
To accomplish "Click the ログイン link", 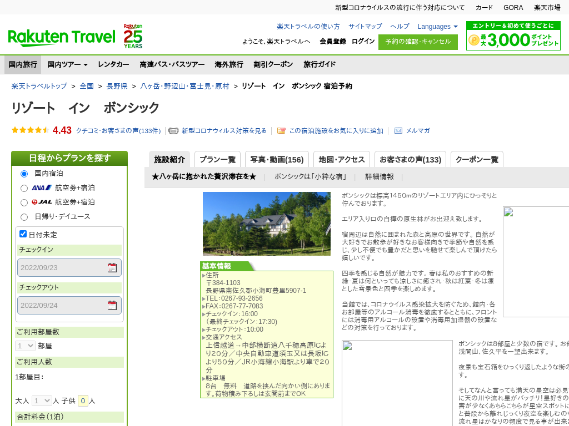I will [363, 41].
